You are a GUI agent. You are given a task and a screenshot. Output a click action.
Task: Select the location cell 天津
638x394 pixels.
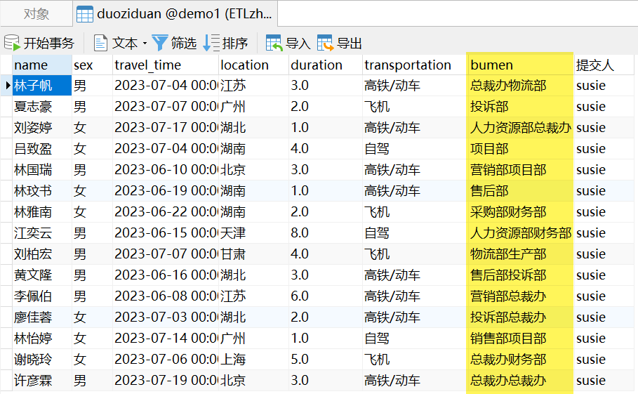coord(232,233)
